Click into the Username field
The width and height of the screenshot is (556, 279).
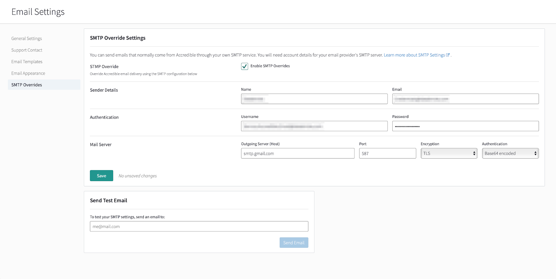point(314,126)
